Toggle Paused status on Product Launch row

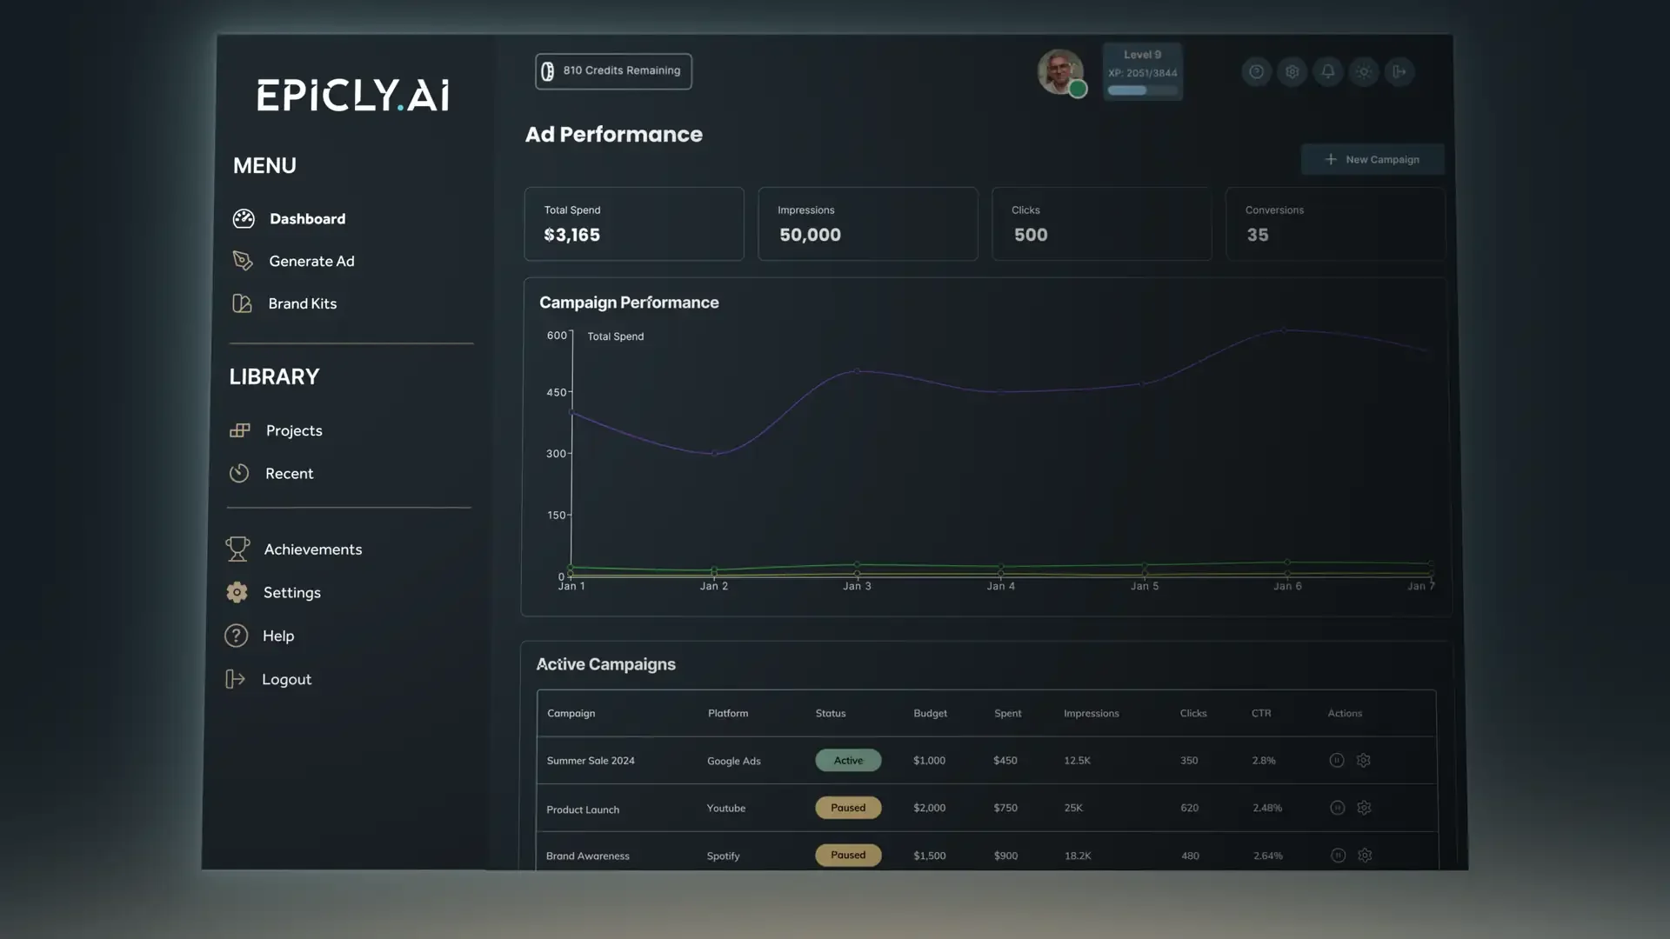click(x=847, y=807)
